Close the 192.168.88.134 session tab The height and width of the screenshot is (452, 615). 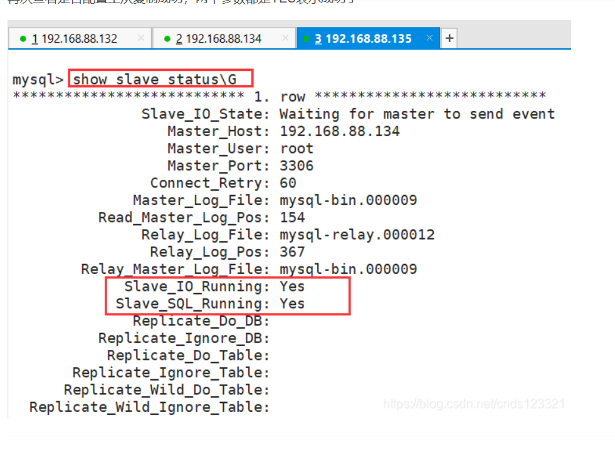point(285,38)
